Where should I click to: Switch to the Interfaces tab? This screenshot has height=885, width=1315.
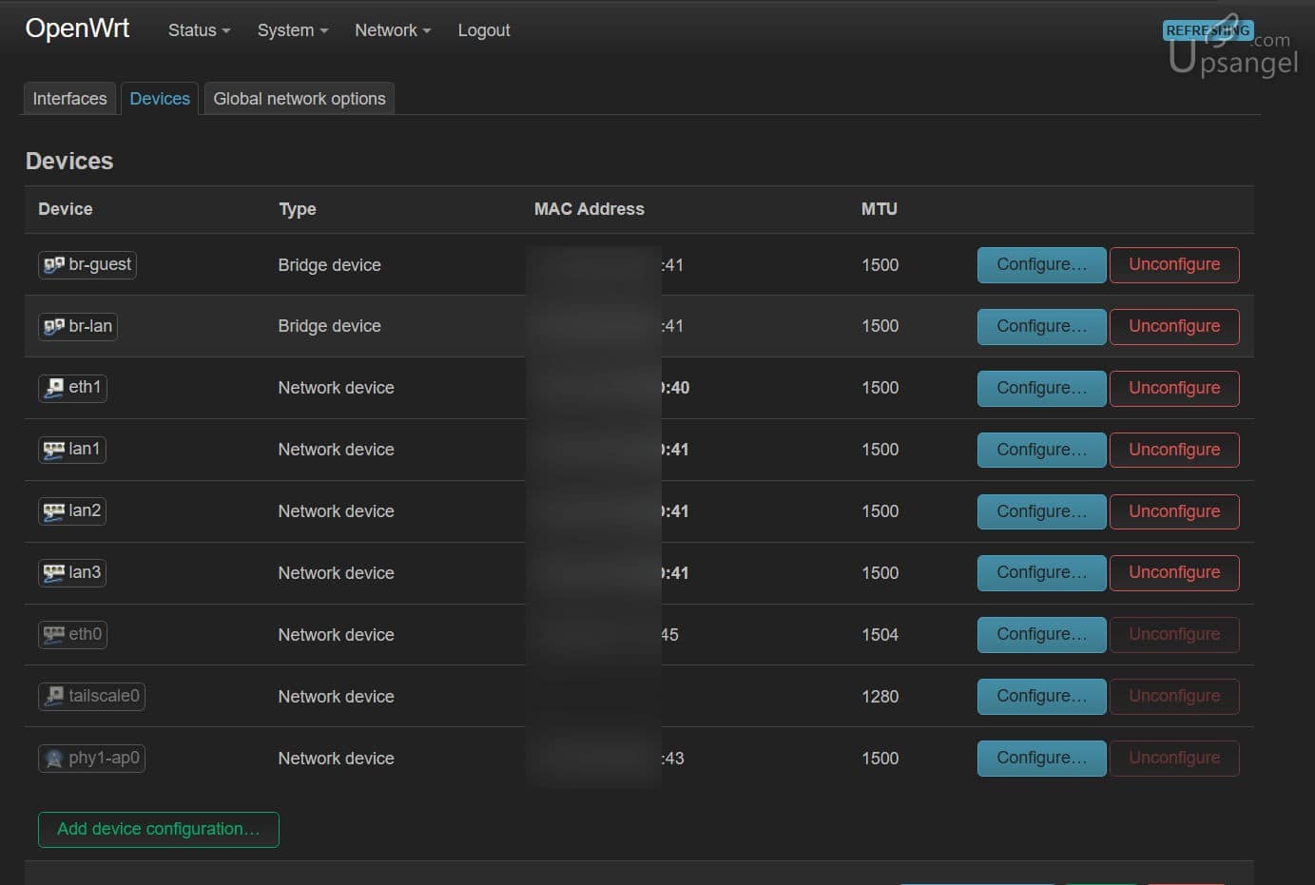(69, 99)
